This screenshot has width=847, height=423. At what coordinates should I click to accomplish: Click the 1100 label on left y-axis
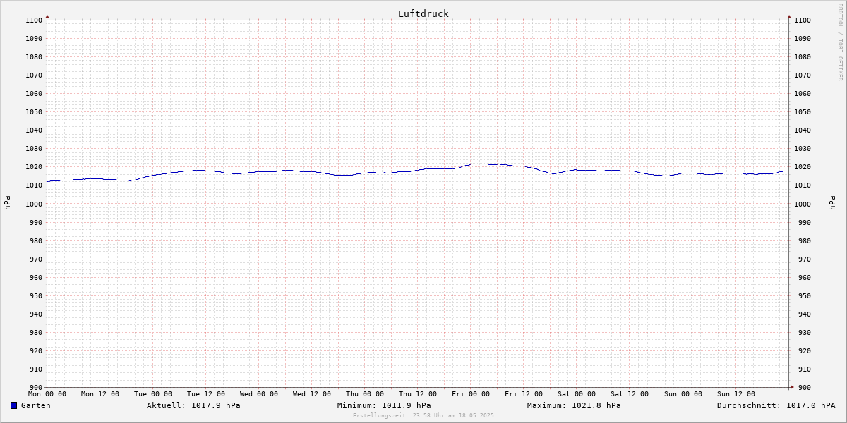tap(34, 20)
